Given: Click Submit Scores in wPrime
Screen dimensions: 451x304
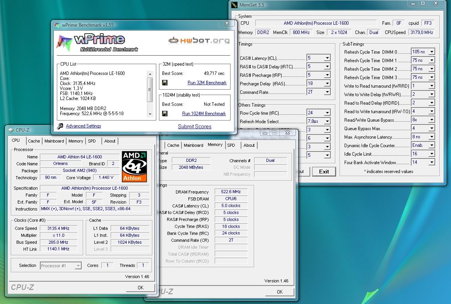Looking at the screenshot, I should click(x=195, y=126).
